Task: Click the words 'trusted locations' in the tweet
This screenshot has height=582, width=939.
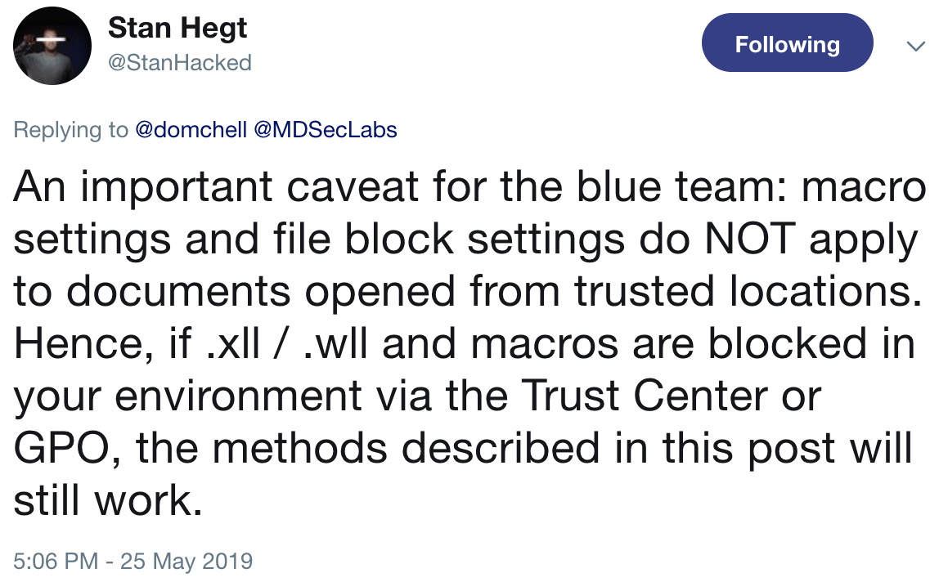Action: [x=748, y=291]
